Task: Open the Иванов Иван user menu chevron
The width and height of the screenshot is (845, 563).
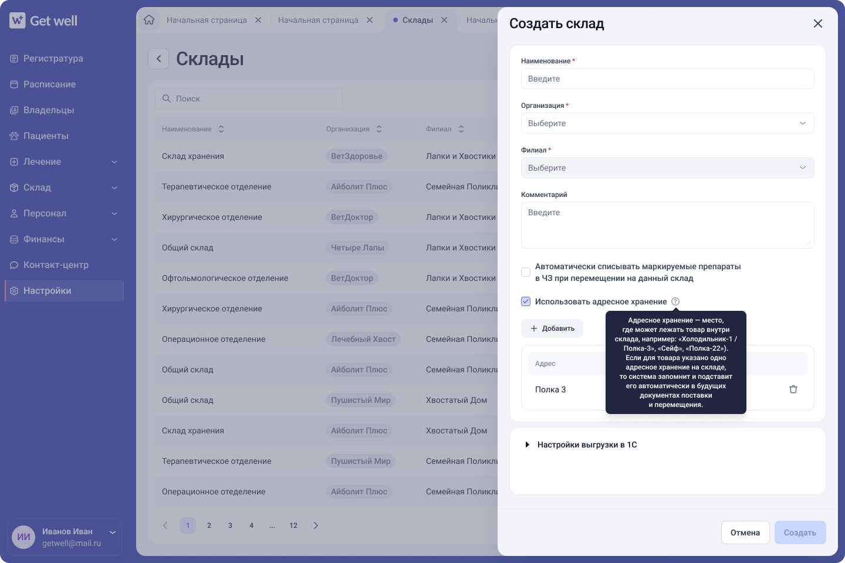Action: pyautogui.click(x=113, y=533)
